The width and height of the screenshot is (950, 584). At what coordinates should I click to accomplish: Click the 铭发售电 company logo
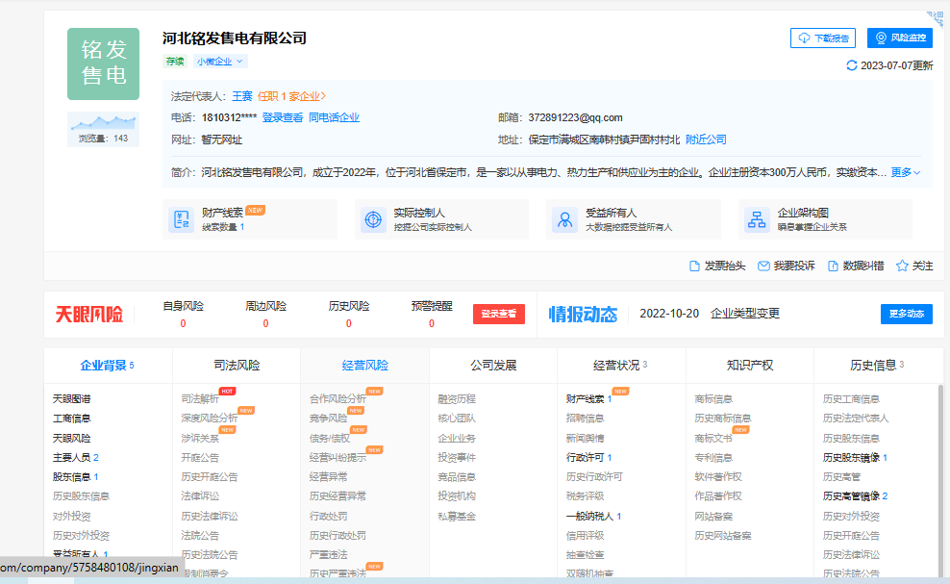pos(103,63)
